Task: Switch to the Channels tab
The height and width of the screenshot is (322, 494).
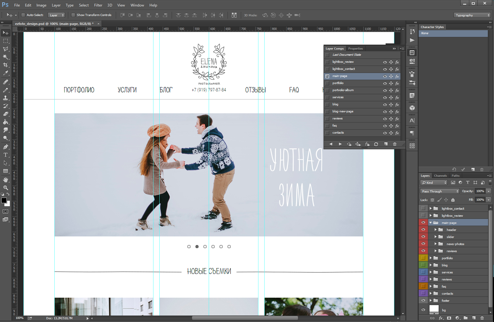Action: [440, 176]
